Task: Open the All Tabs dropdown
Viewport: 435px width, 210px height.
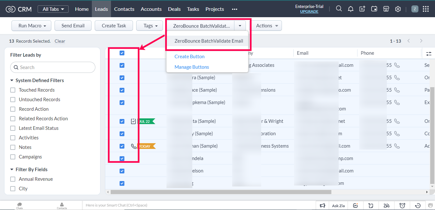Action: coord(53,9)
